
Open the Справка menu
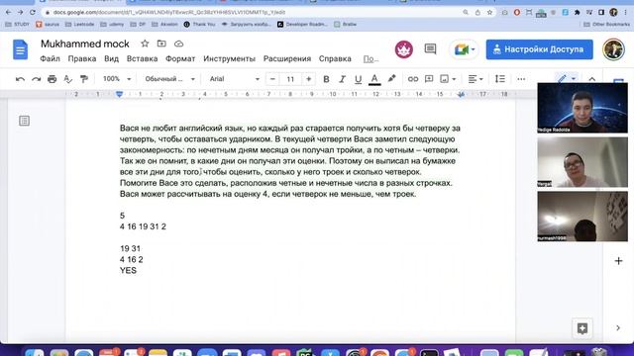click(335, 59)
